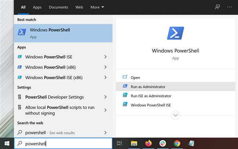Select Windows PowerShell best match result
Viewport: 238px width, 149px height.
[63, 33]
